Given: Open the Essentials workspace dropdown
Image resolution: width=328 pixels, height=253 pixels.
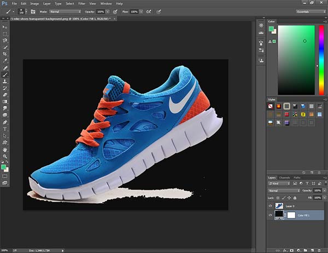Looking at the screenshot, I should (311, 12).
